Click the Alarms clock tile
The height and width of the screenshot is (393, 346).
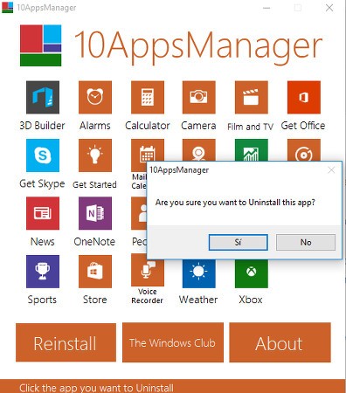pos(95,97)
